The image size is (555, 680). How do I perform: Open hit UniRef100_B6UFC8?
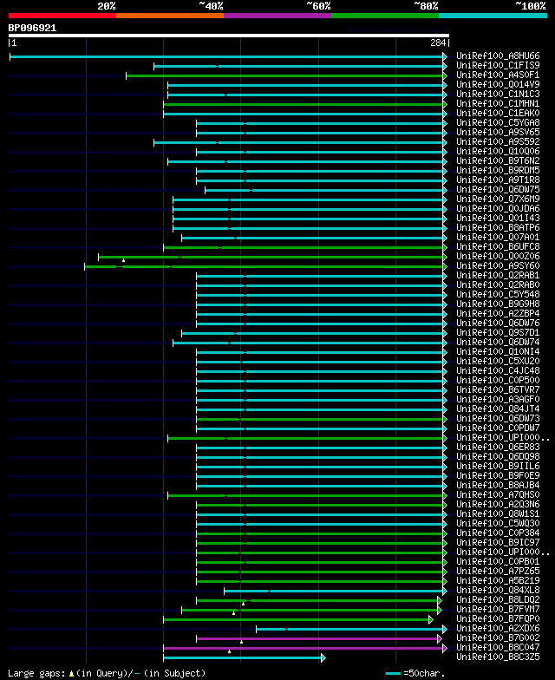pos(498,246)
